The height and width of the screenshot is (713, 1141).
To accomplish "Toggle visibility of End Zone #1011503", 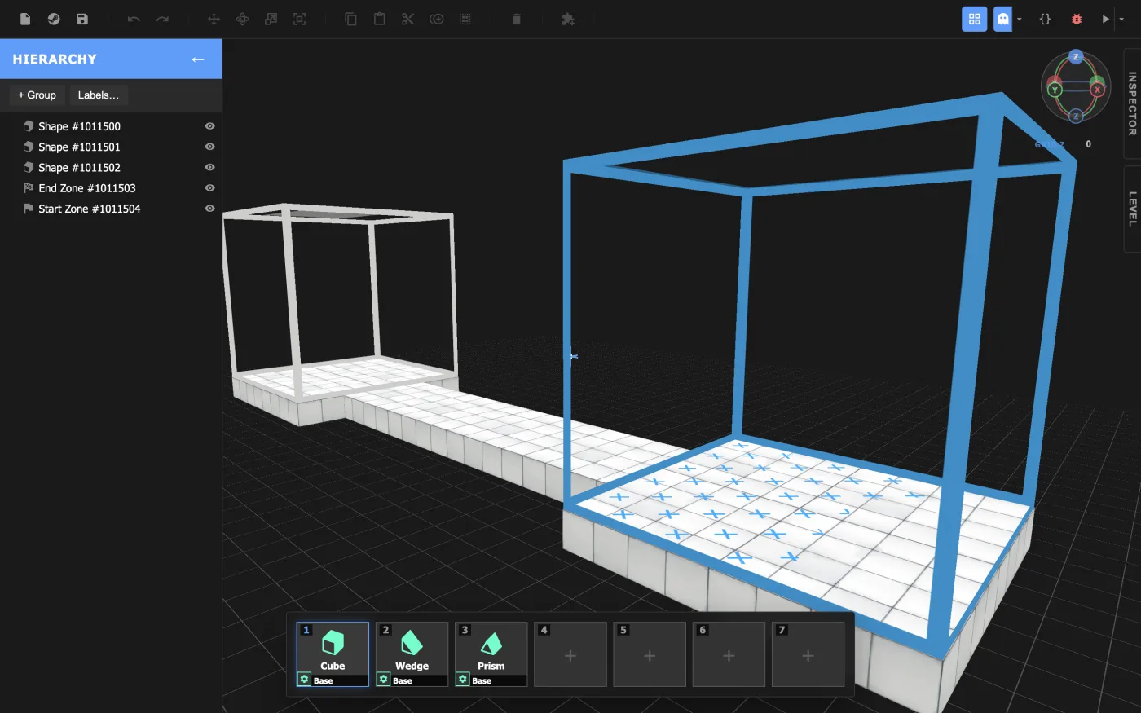I will 209,188.
